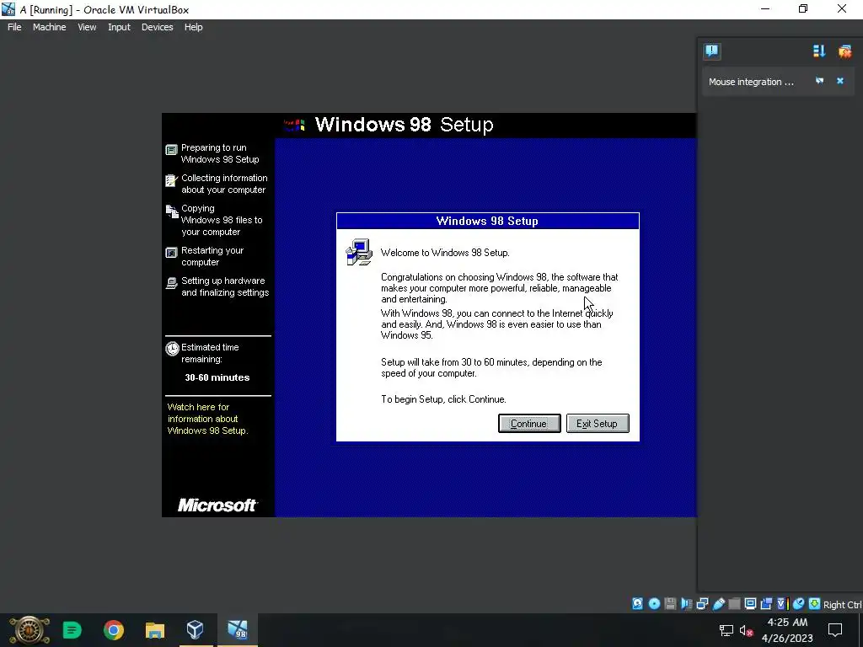Click 'Restarting your computer' step text

[212, 256]
